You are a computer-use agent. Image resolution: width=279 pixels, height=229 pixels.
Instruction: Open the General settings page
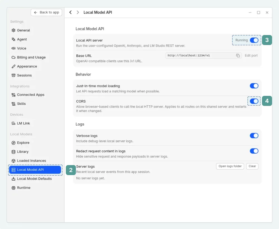[x=35, y=30]
